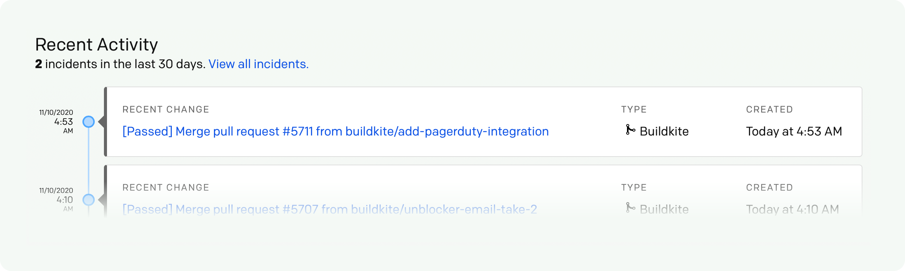This screenshot has height=271, width=905.
Task: Click the 11/10/2020 4:10 AM timestamp marker
Action: coord(58,199)
